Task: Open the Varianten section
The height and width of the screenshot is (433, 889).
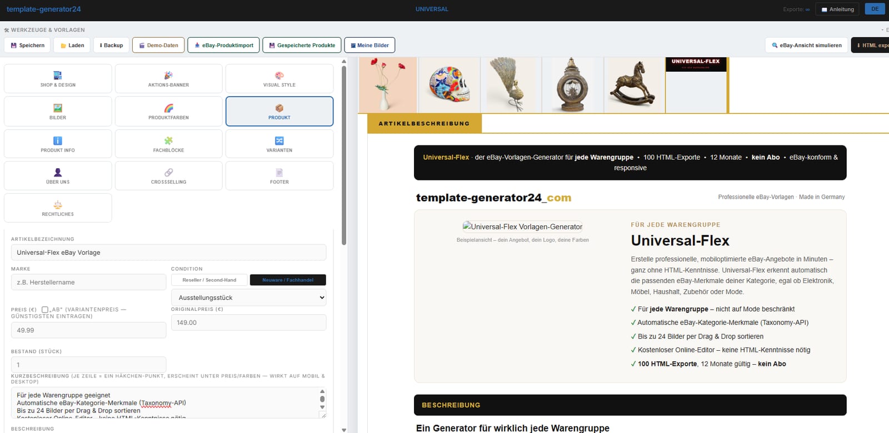Action: (x=279, y=144)
